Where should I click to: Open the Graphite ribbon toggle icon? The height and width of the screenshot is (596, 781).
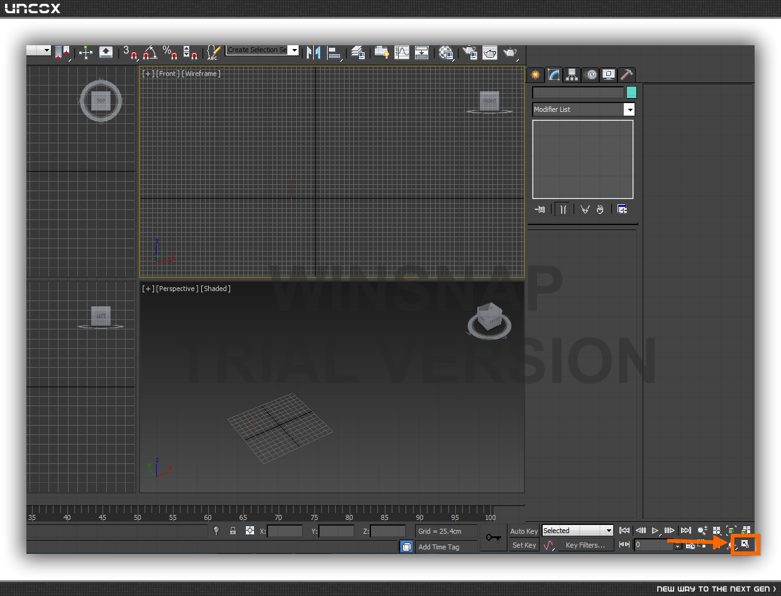[382, 52]
